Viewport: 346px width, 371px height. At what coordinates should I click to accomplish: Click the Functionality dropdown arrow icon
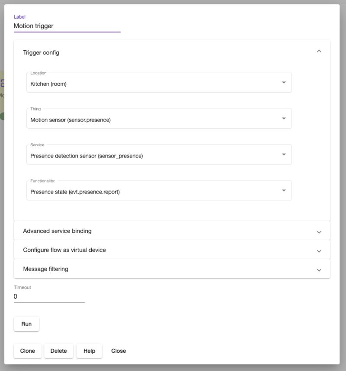point(284,190)
